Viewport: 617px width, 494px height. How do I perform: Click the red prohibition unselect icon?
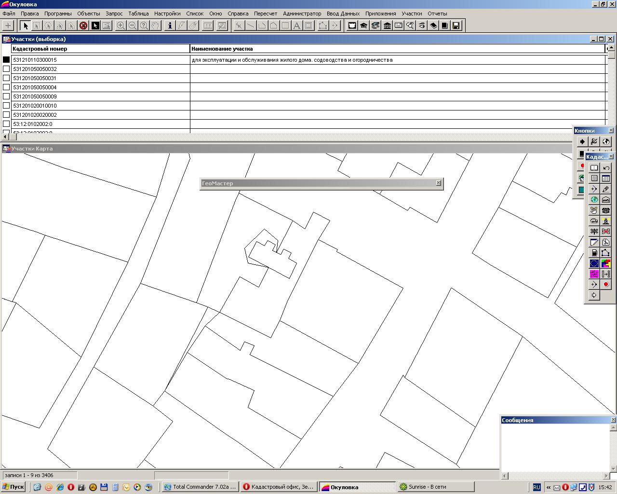[x=83, y=26]
